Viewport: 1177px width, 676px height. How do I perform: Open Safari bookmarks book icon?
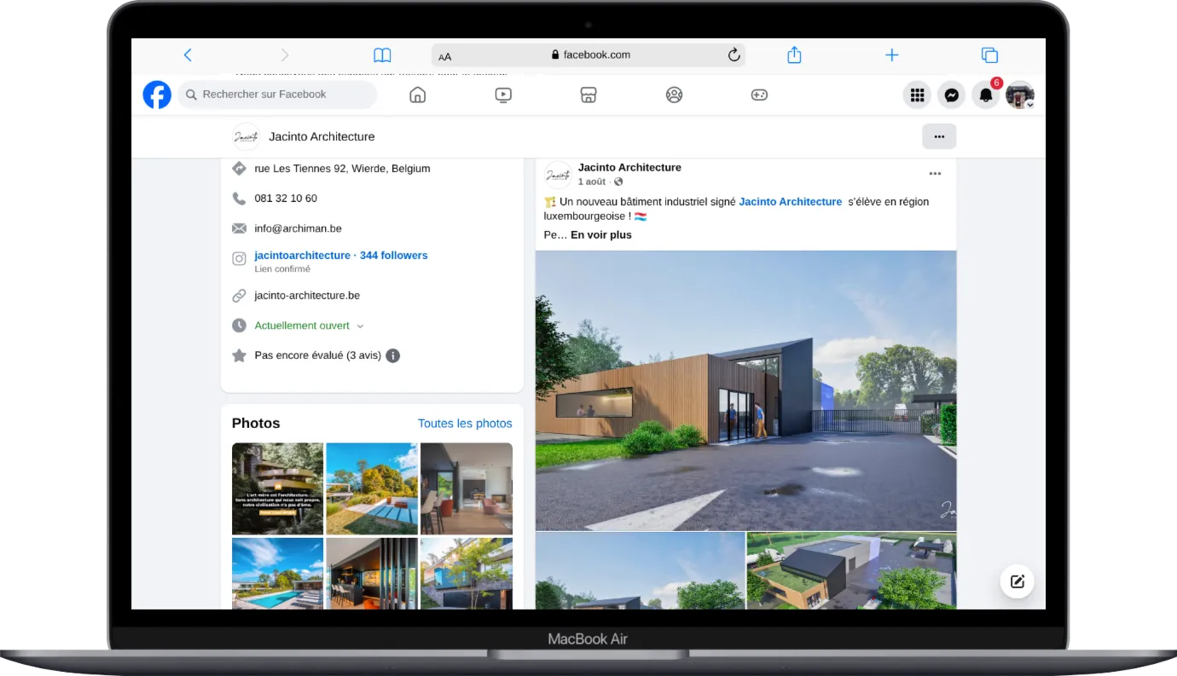click(x=382, y=55)
